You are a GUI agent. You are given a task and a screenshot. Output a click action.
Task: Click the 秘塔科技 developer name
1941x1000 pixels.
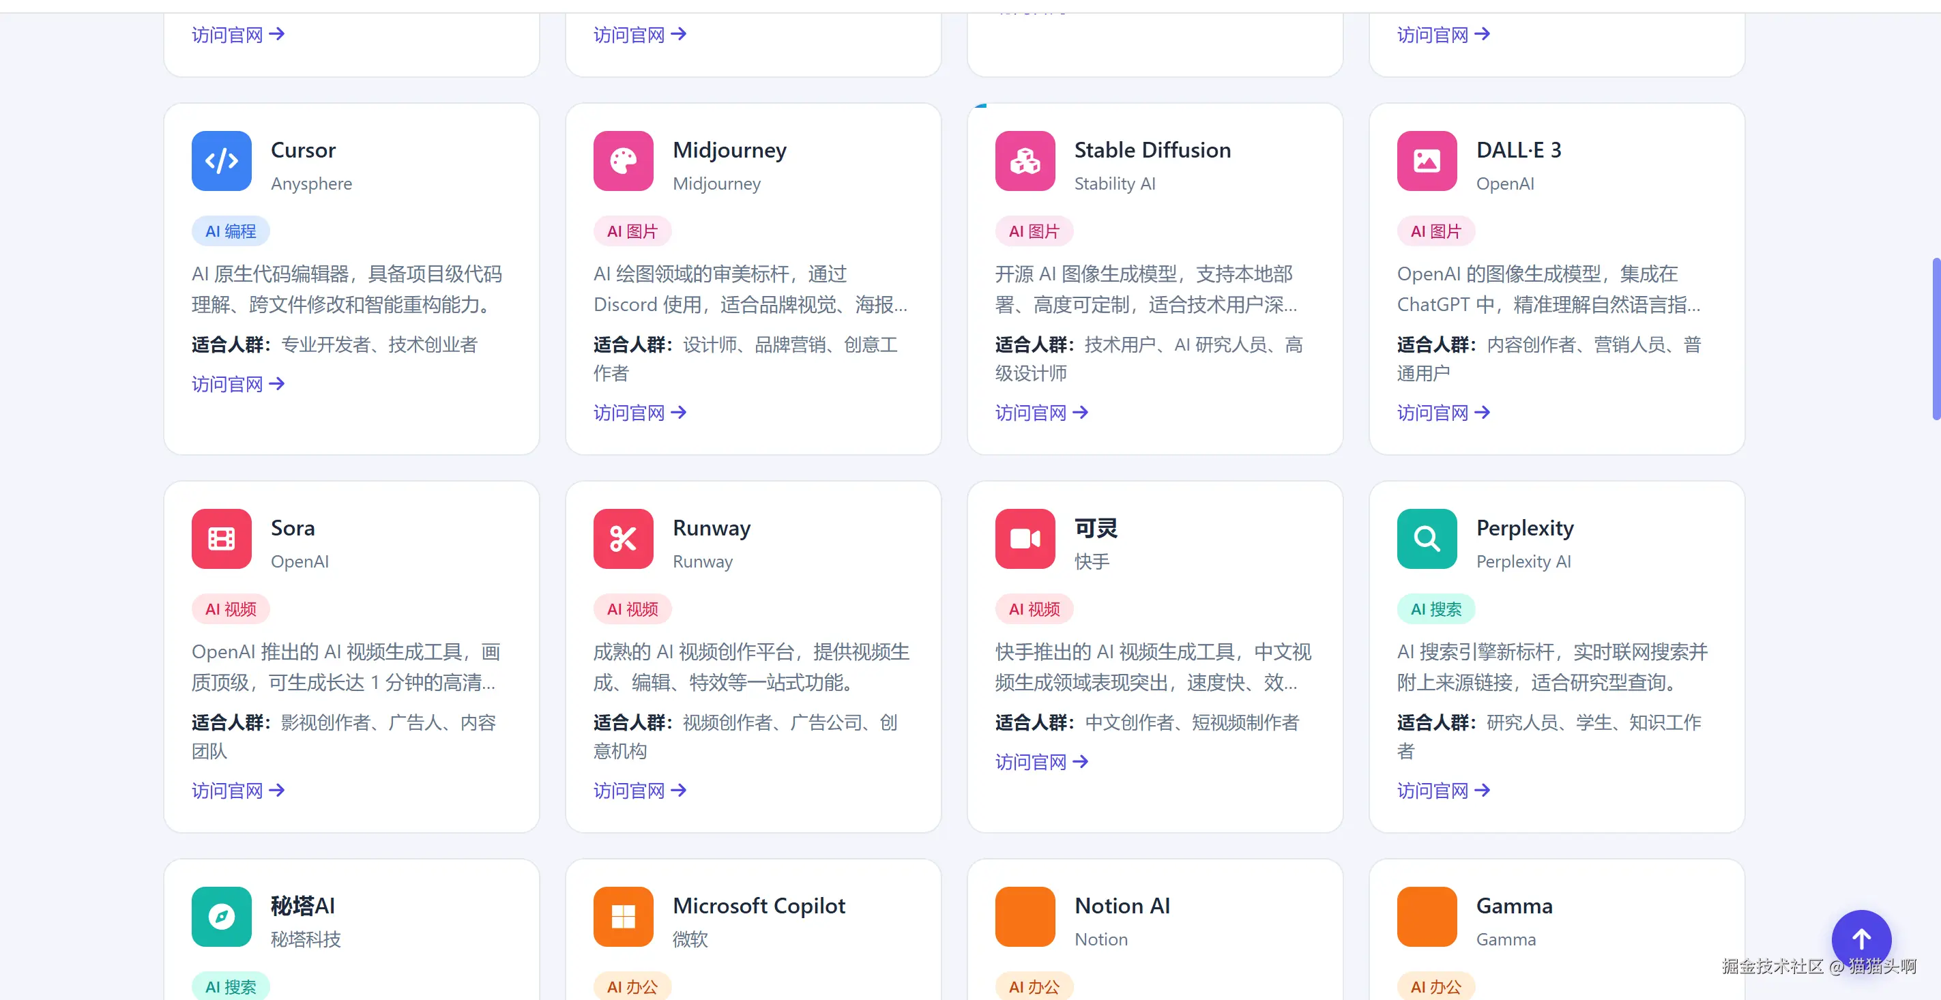coord(305,939)
